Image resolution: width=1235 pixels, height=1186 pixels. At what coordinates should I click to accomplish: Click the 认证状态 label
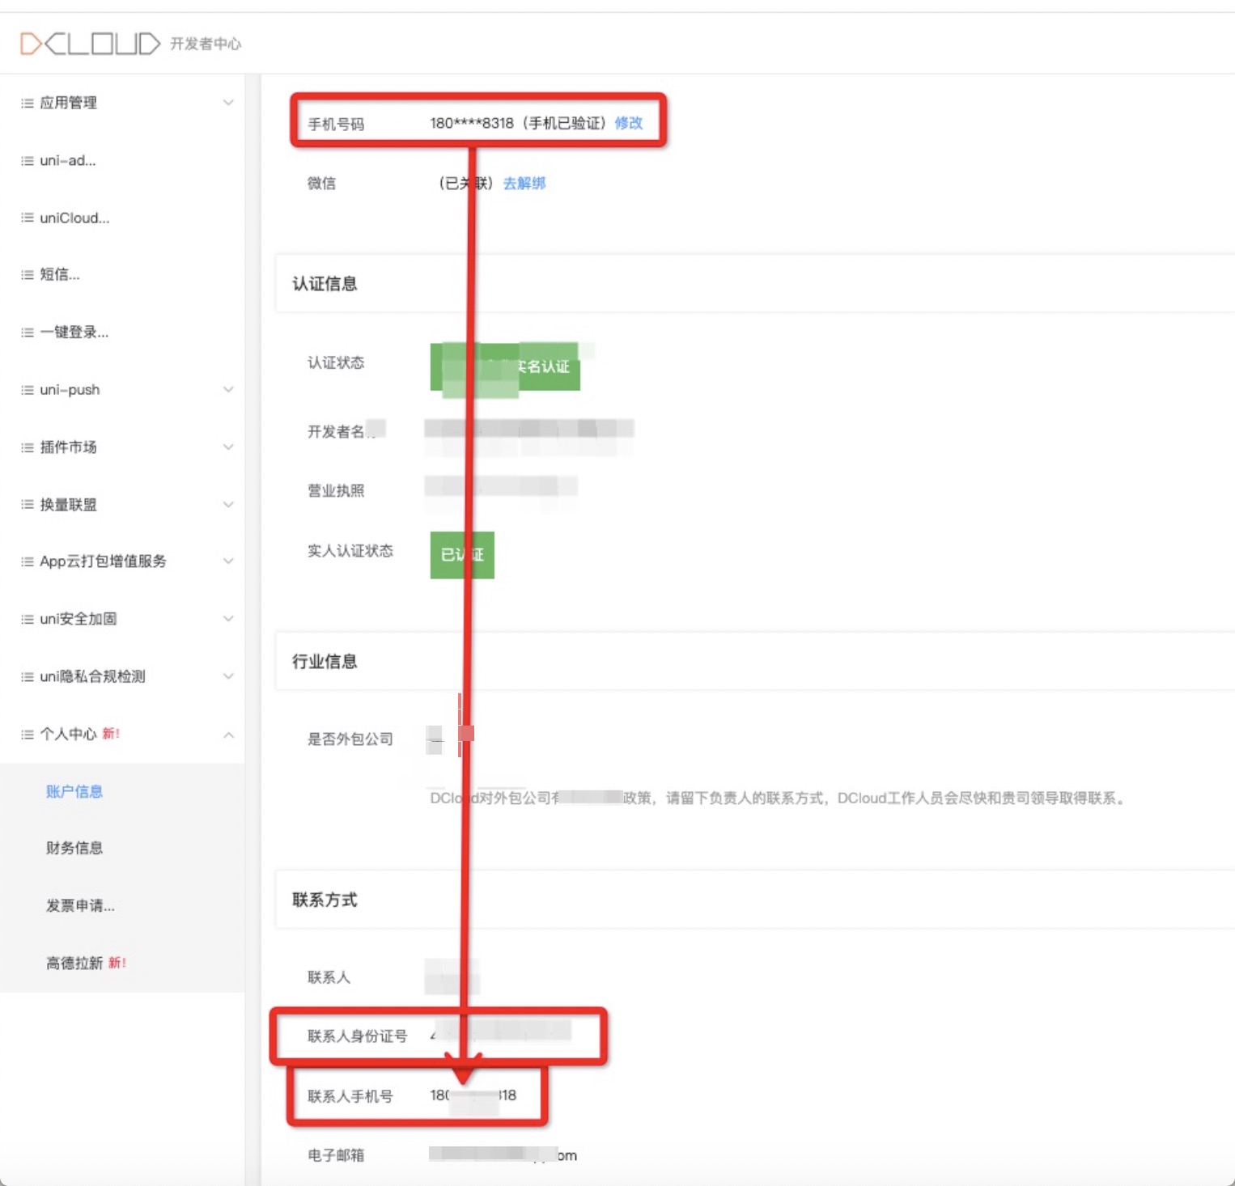pos(336,363)
